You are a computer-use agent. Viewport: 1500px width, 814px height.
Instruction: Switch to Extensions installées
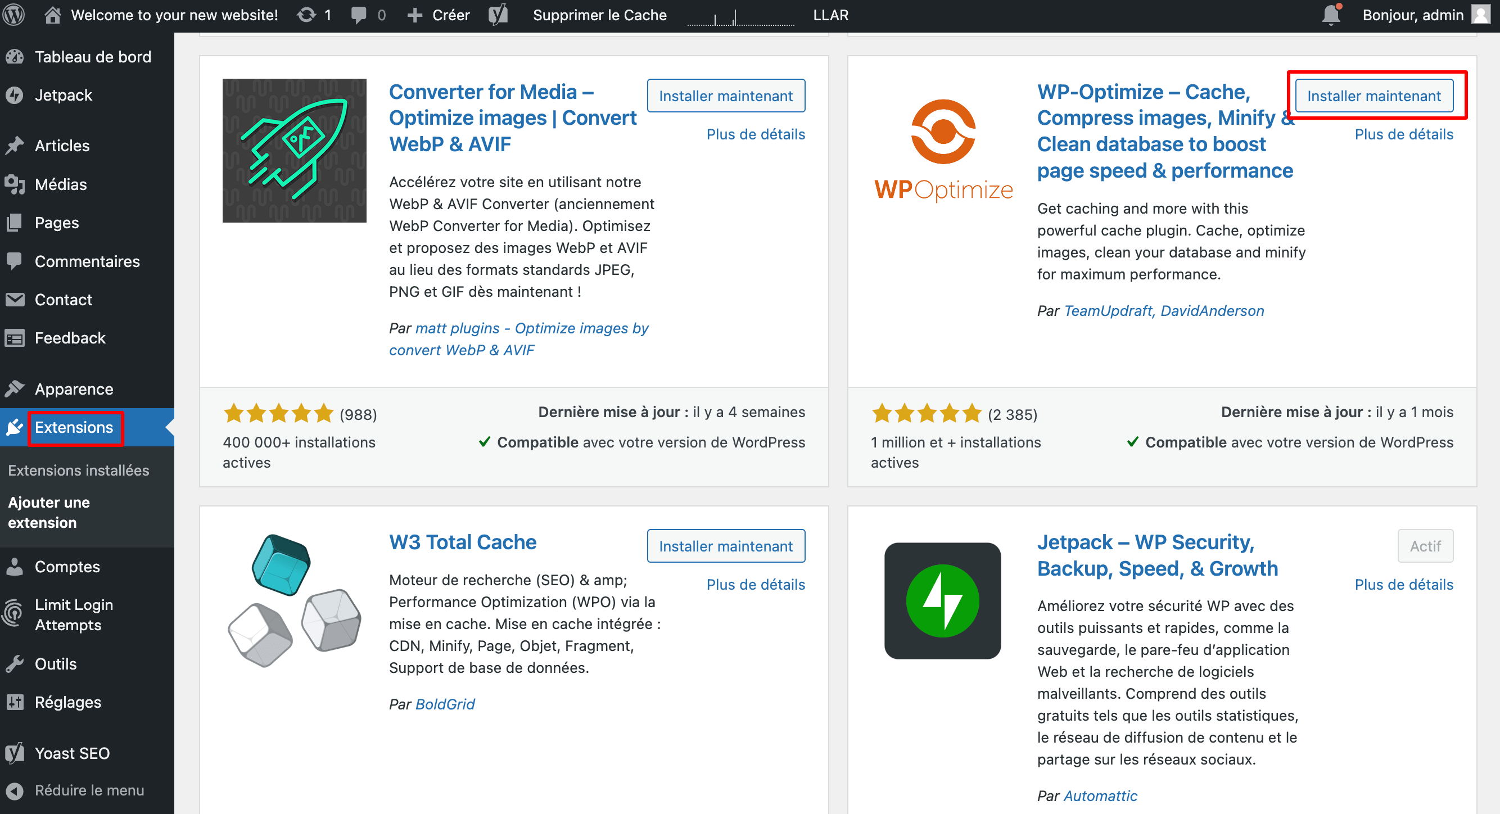(x=79, y=470)
